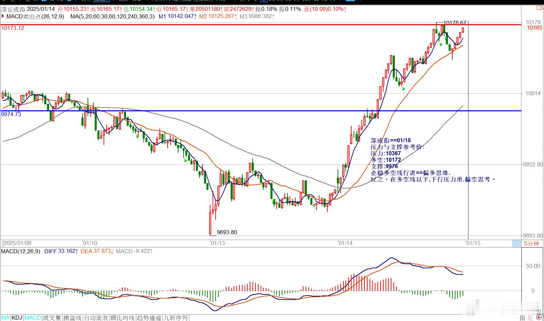Switch to 自动波浪 indicator tab
544x321 pixels.
point(96,318)
